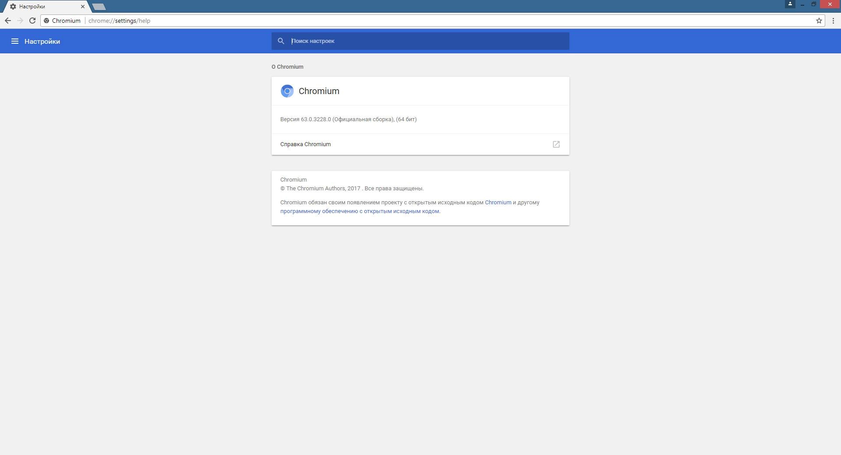Click the site info icon before Chromium

(46, 21)
